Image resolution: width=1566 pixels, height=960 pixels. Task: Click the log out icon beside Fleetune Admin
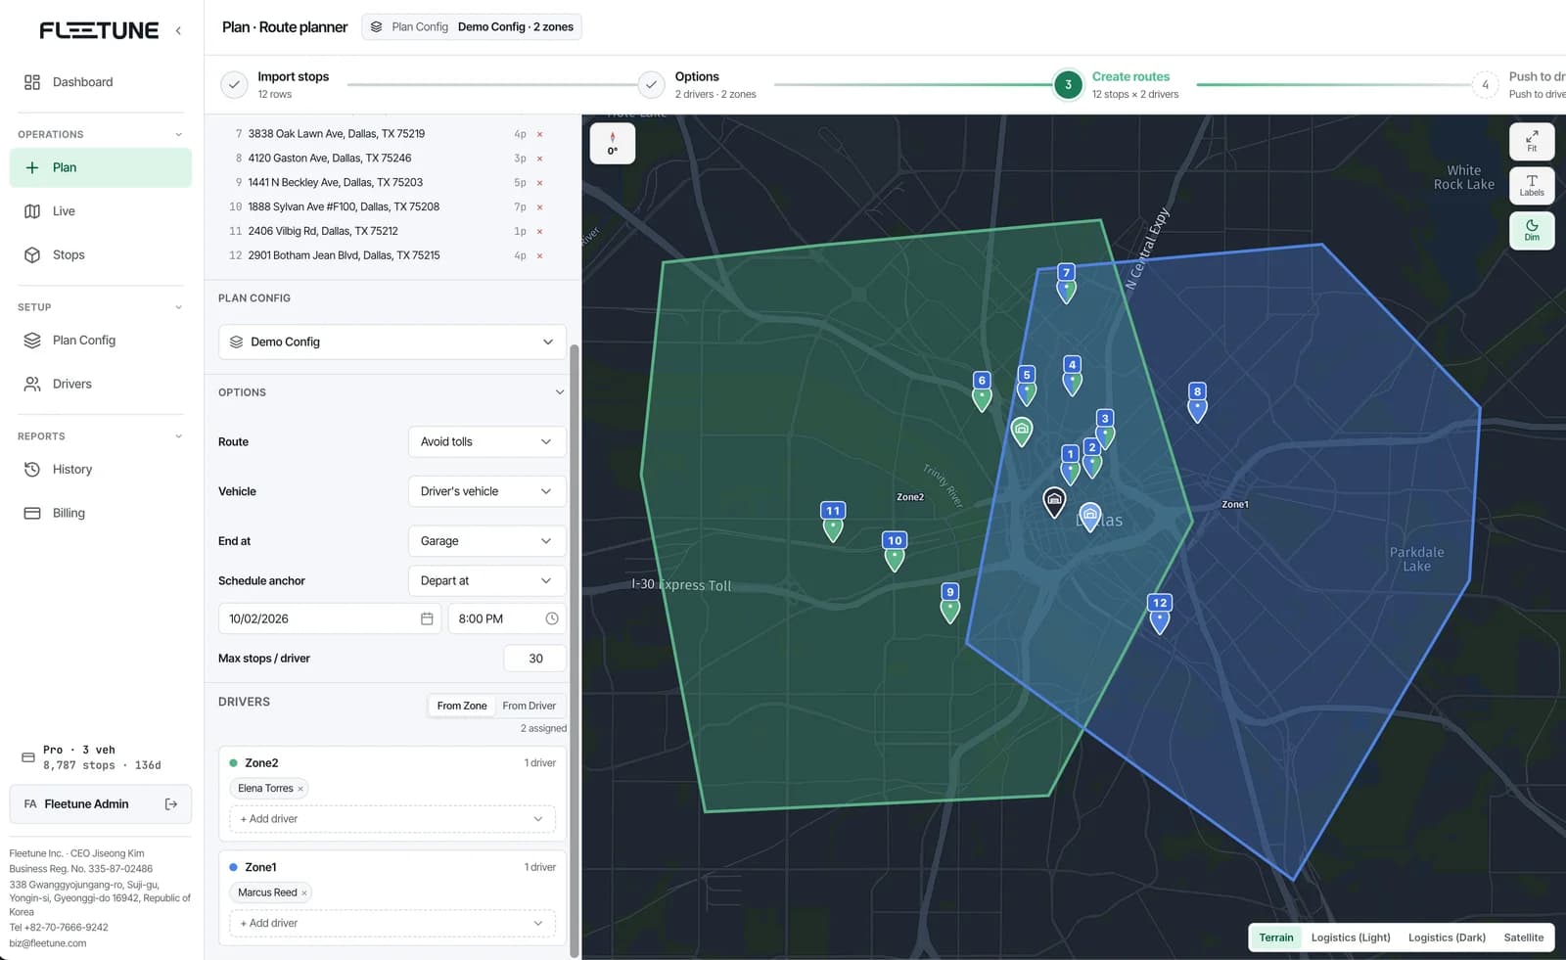171,804
